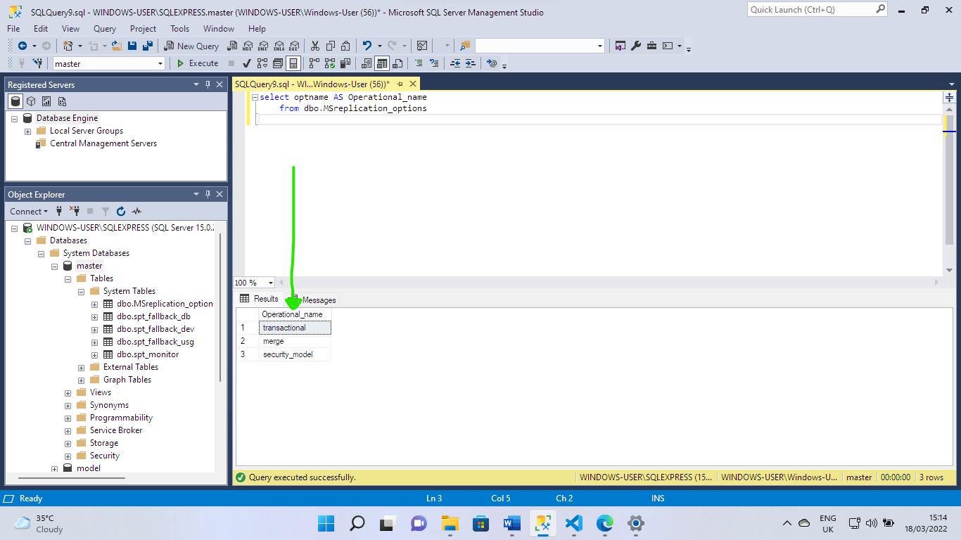Expand the Views folder
This screenshot has height=540, width=961.
[68, 392]
